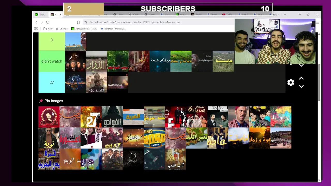Pick the orange الربيع poster in last row
Screen dimensions: 331x186
coord(70,159)
